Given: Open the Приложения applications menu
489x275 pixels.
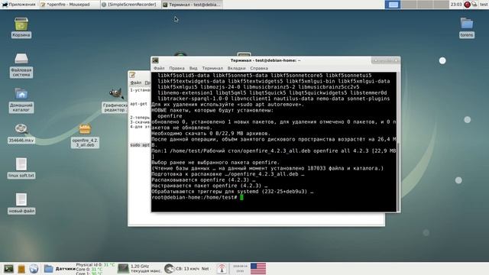Looking at the screenshot, I should coord(18,5).
